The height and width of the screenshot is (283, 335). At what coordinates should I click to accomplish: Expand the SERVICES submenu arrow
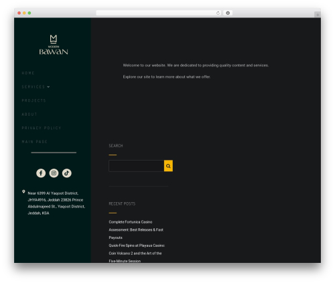(x=48, y=87)
